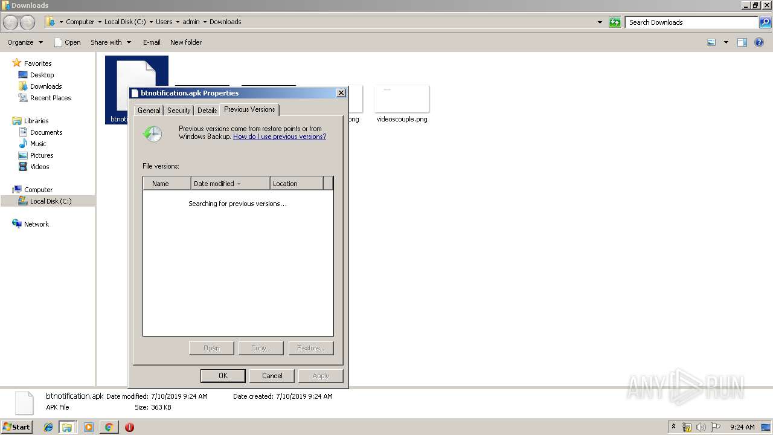Viewport: 773px width, 435px height.
Task: Click the Network icon in sidebar
Action: [17, 224]
